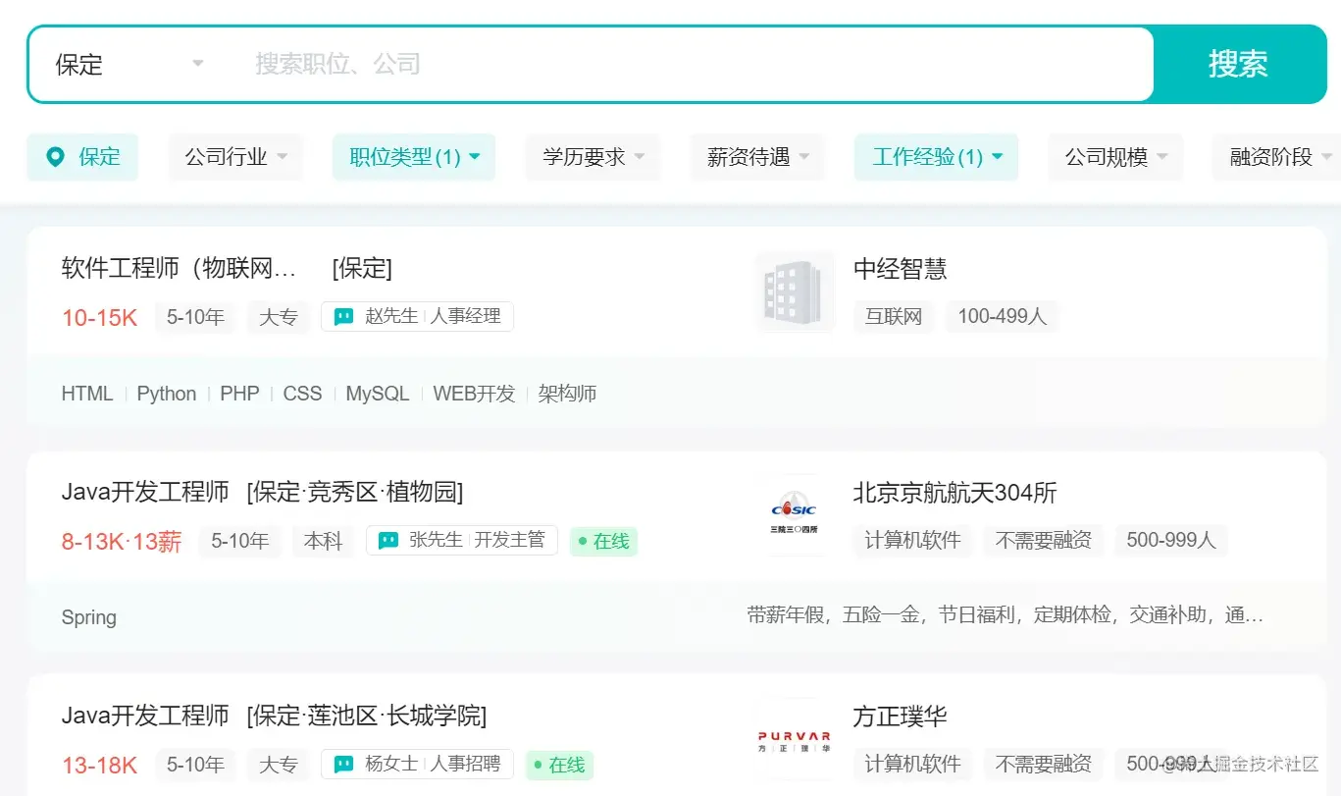The image size is (1341, 796).
Task: Click the 10-15K salary text
Action: pyautogui.click(x=99, y=318)
